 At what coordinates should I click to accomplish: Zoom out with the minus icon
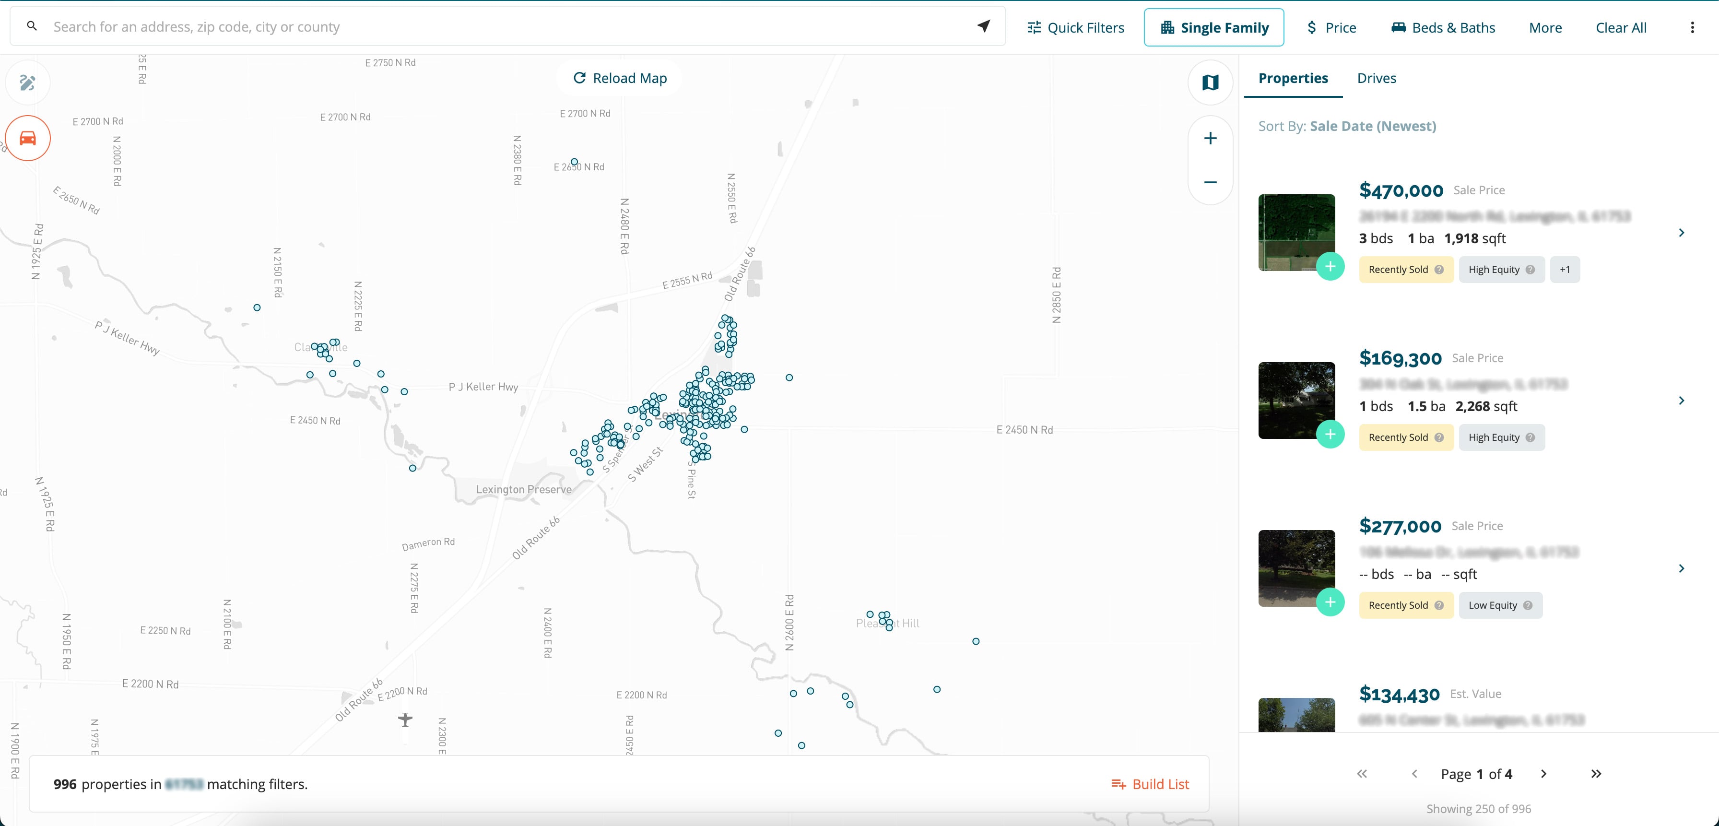click(x=1210, y=182)
